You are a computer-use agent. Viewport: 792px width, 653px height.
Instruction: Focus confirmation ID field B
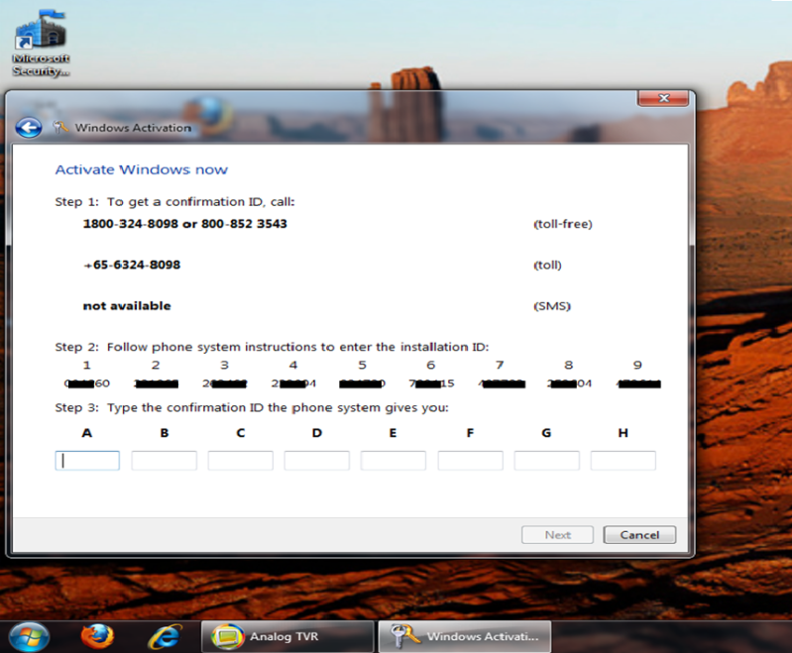165,461
